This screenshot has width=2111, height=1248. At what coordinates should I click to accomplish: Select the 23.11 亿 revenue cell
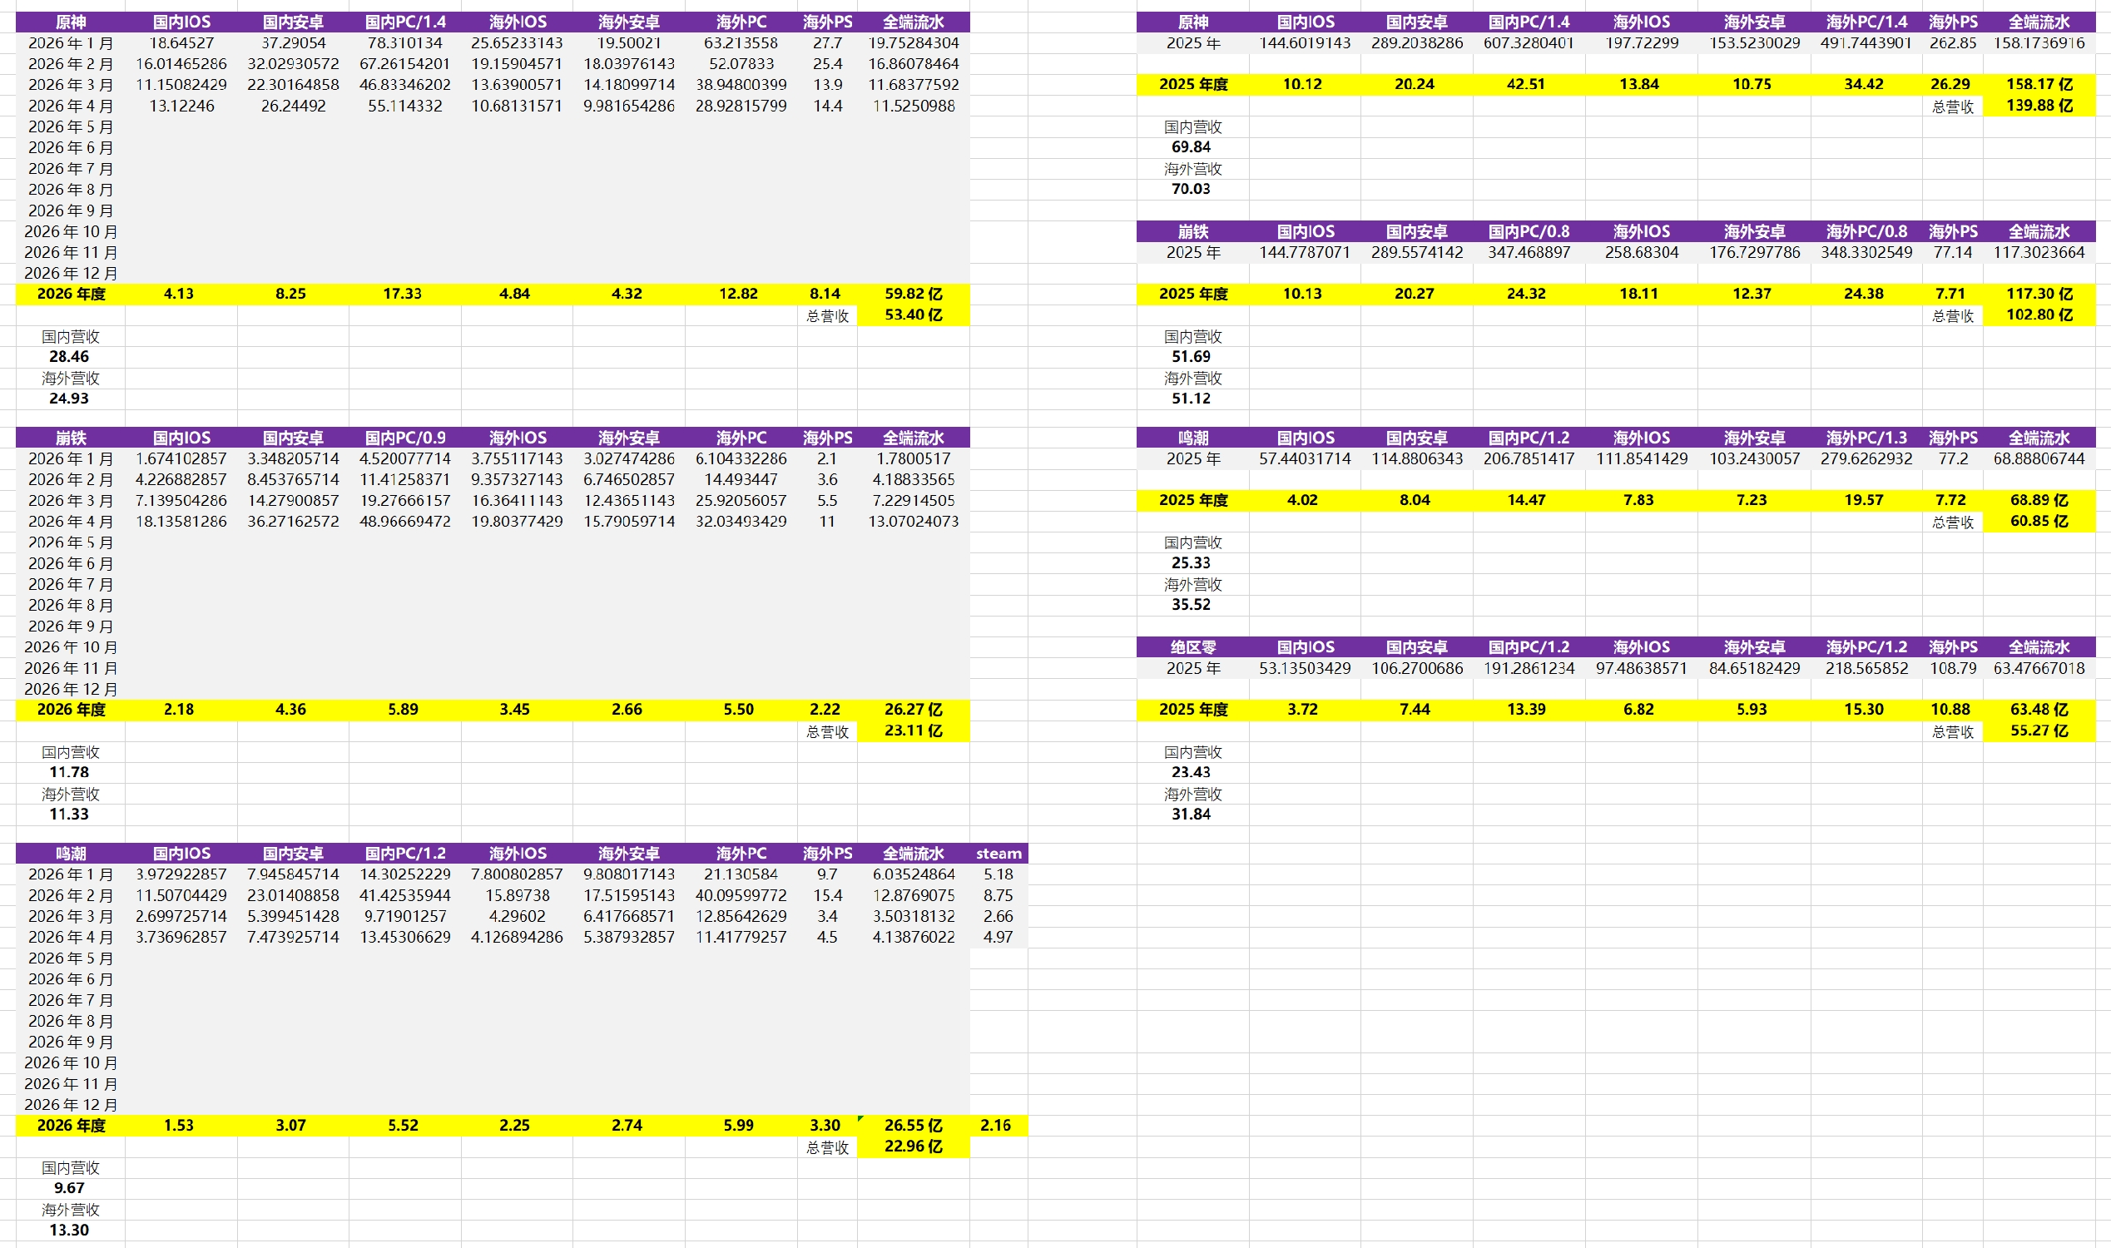point(914,730)
